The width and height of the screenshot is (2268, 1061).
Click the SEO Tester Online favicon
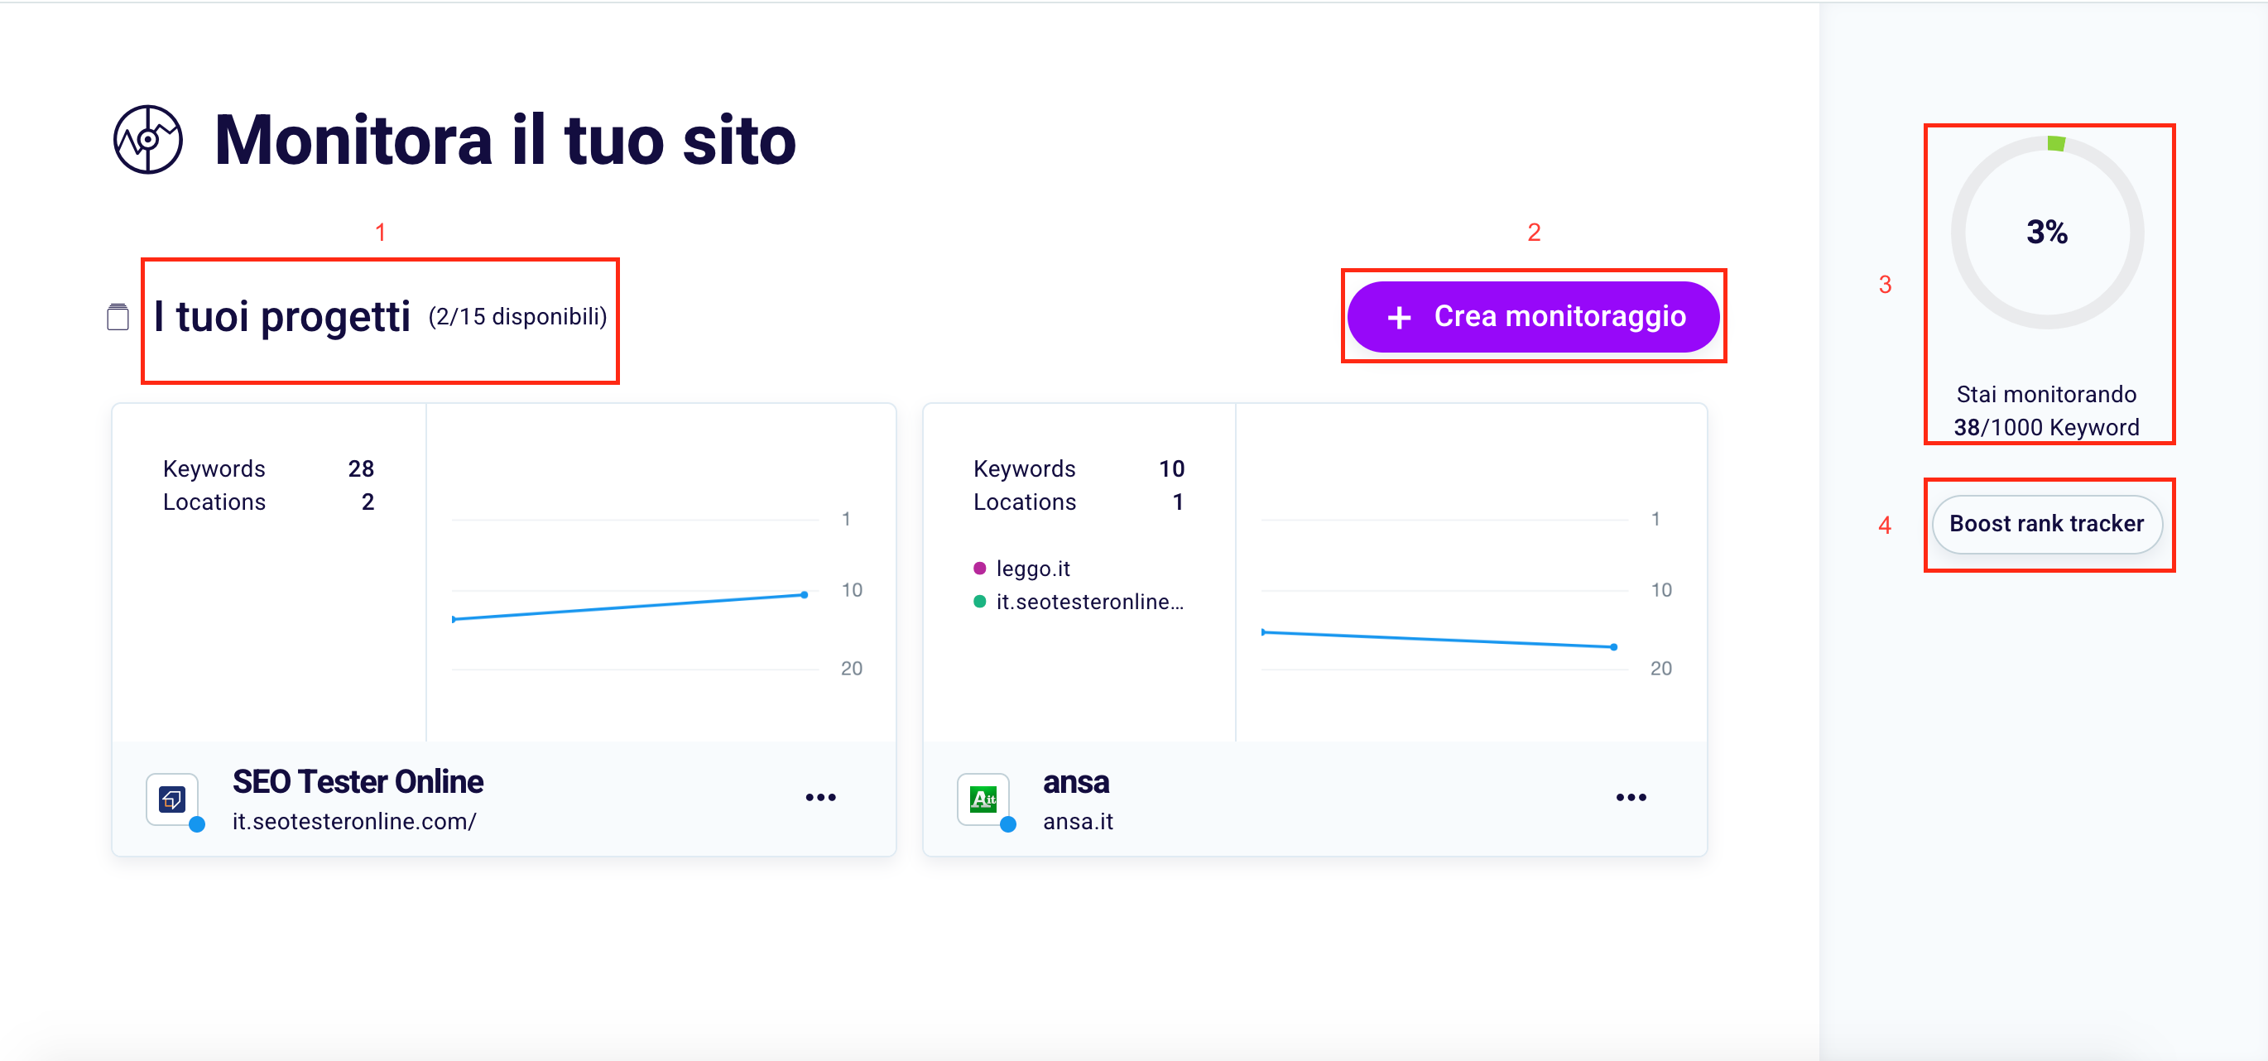click(x=172, y=799)
